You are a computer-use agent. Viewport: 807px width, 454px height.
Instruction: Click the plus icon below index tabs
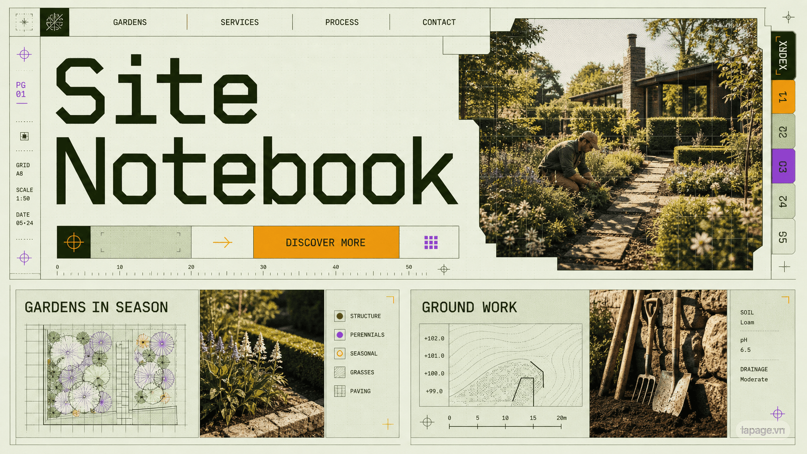784,266
